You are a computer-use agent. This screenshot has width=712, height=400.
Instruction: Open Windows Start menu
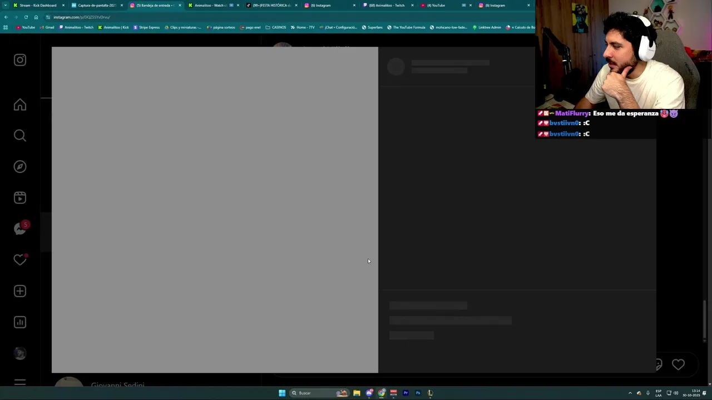coord(282,393)
